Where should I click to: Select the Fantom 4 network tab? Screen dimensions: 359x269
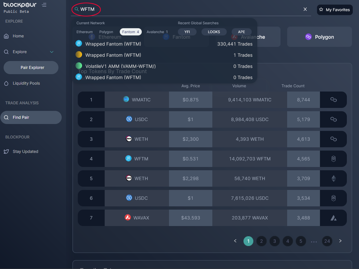coord(131,32)
